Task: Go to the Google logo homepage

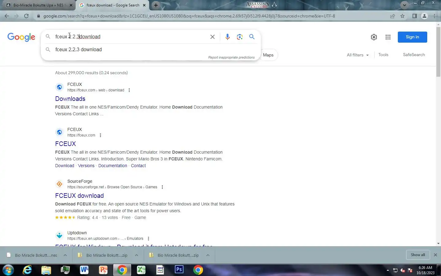Action: point(21,37)
